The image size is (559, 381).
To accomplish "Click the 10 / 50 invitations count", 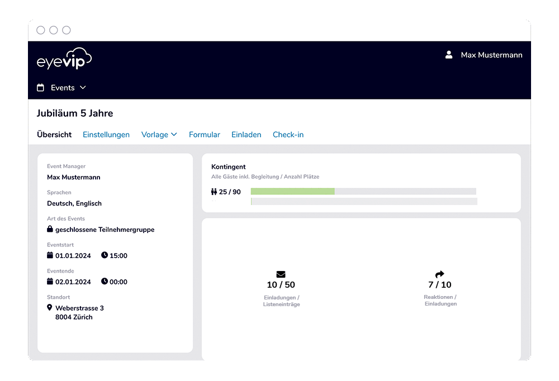I will 281,285.
